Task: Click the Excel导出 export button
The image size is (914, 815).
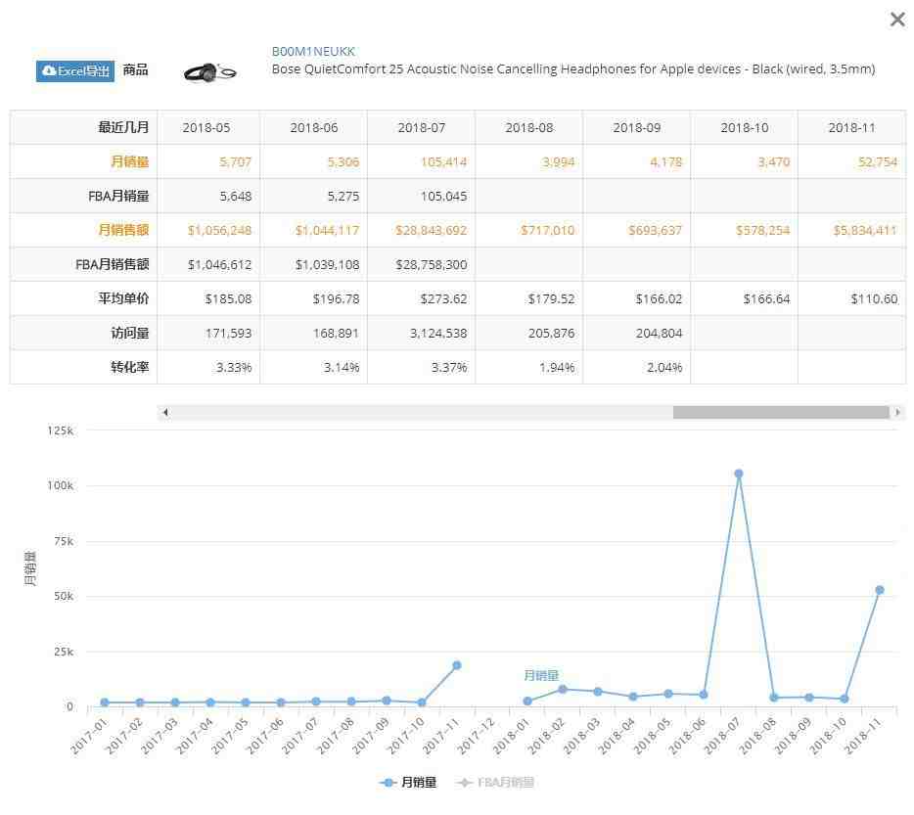Action: click(75, 71)
